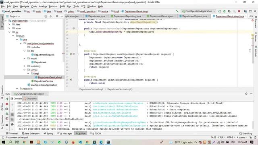Click the IntelliJ IDEA taskbar icon
This screenshot has height=145, width=258.
pos(108,142)
